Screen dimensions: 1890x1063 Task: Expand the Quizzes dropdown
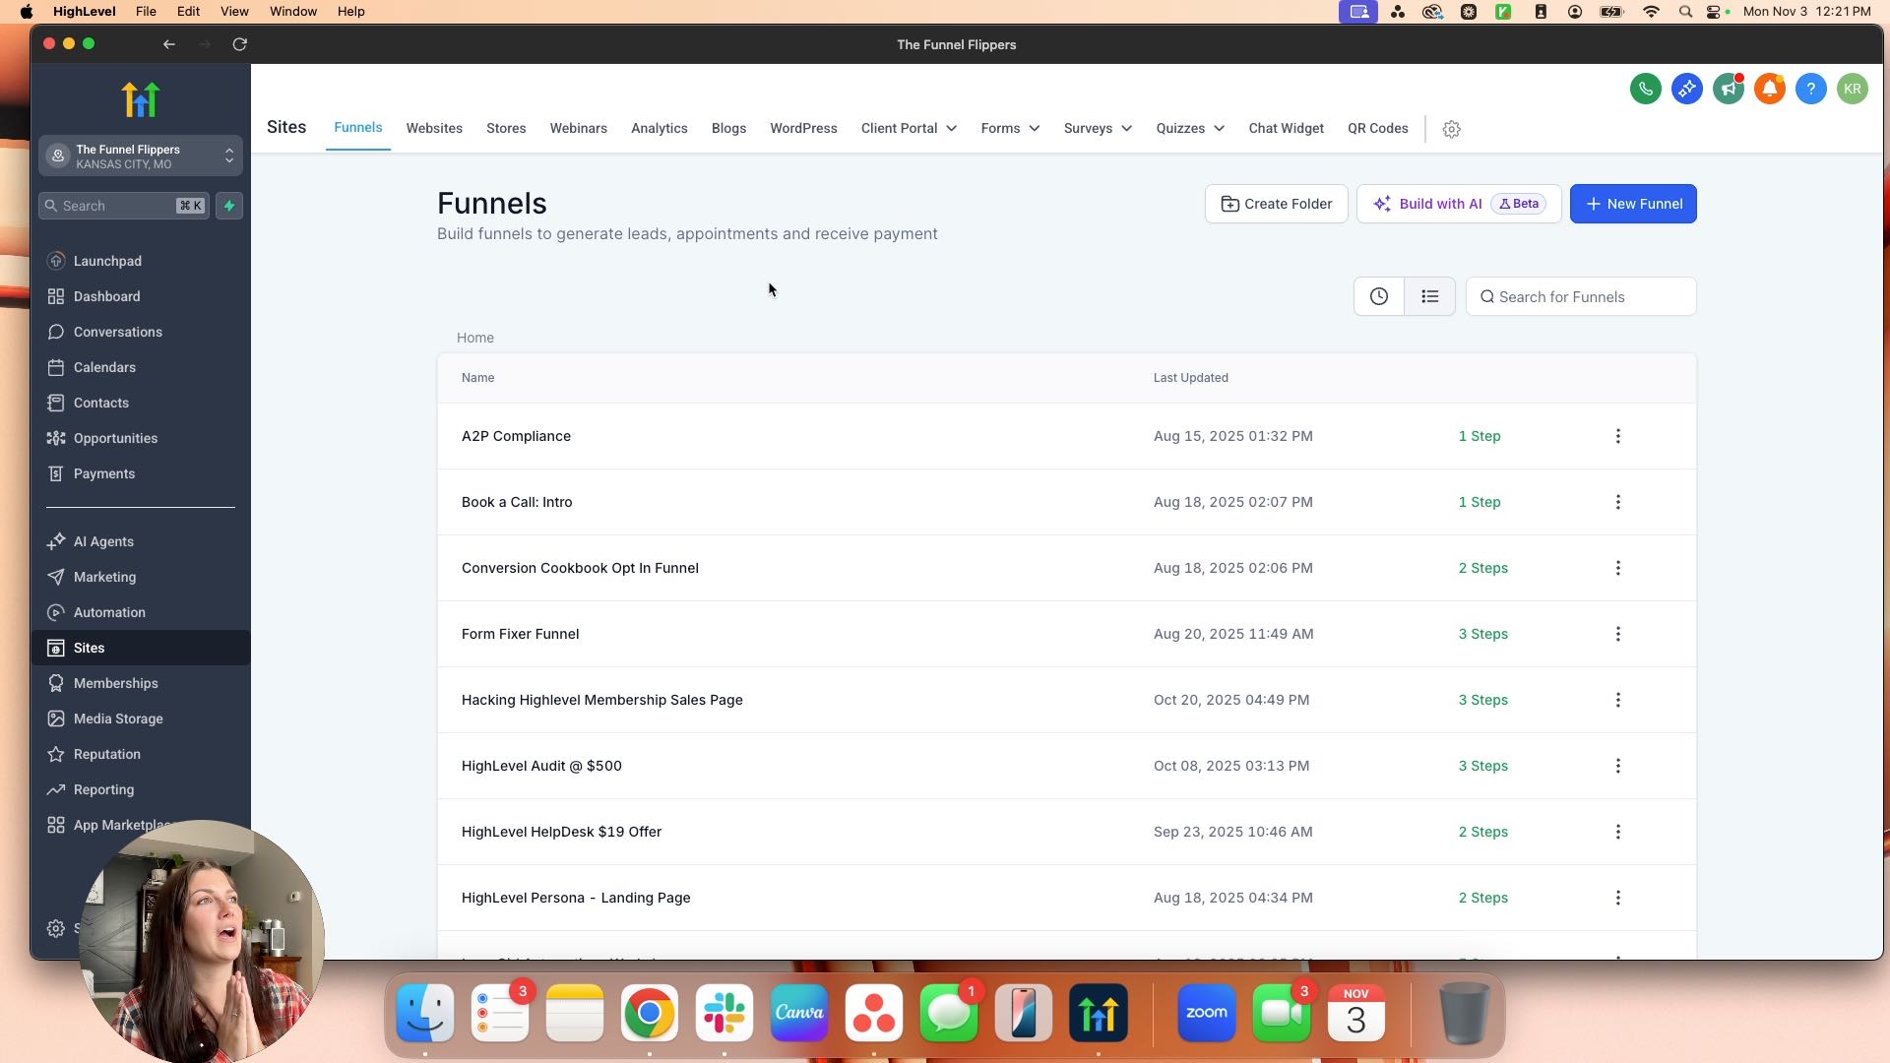pyautogui.click(x=1190, y=129)
